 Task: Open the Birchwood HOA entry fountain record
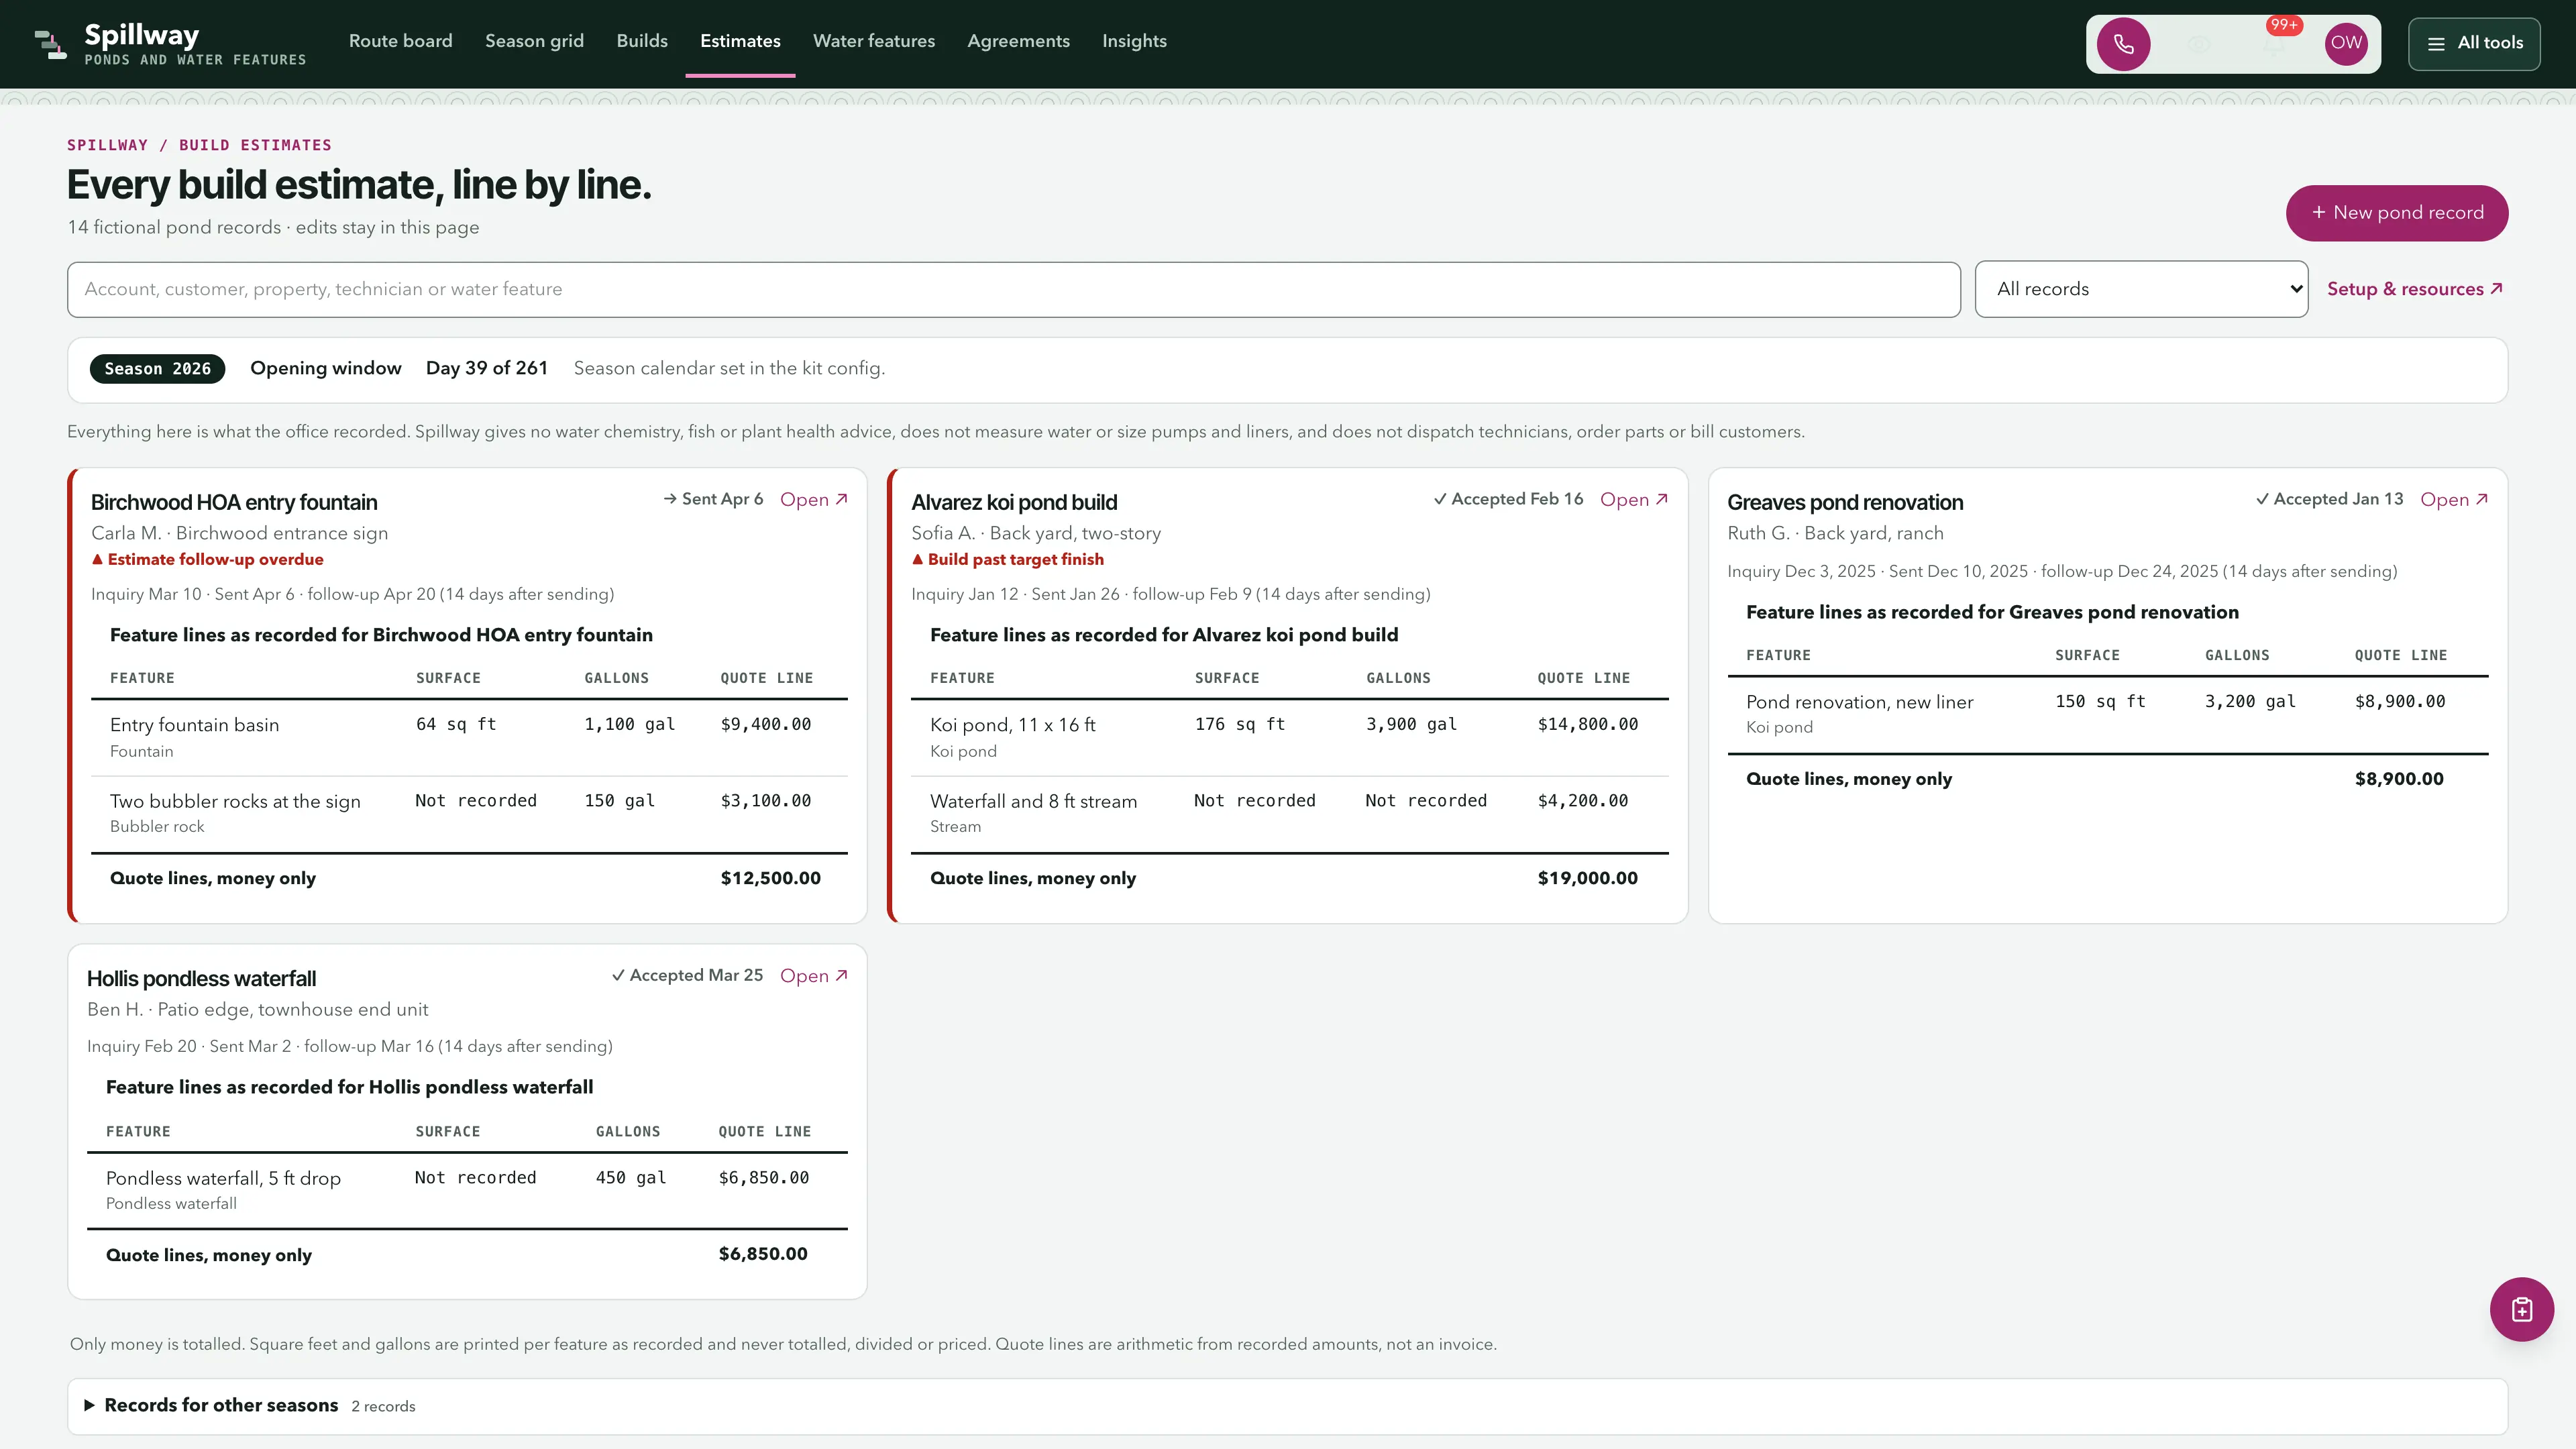(813, 499)
